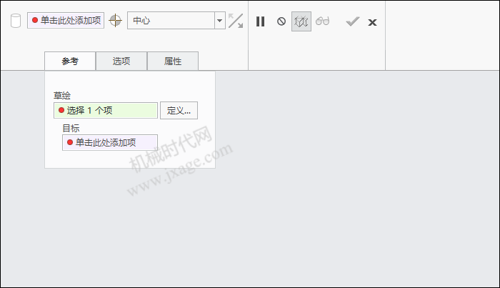This screenshot has height=288, width=500.
Task: Open the 中心 dropdown list
Action: (220, 21)
